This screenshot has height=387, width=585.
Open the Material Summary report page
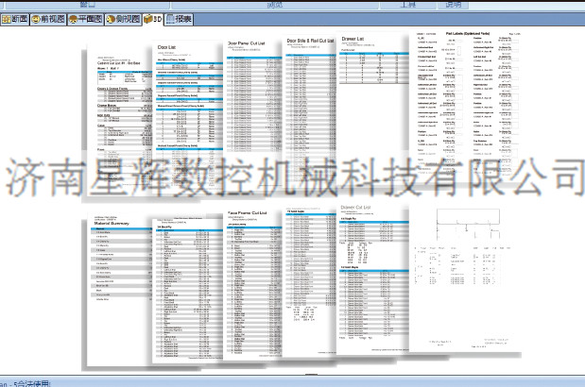[119, 289]
